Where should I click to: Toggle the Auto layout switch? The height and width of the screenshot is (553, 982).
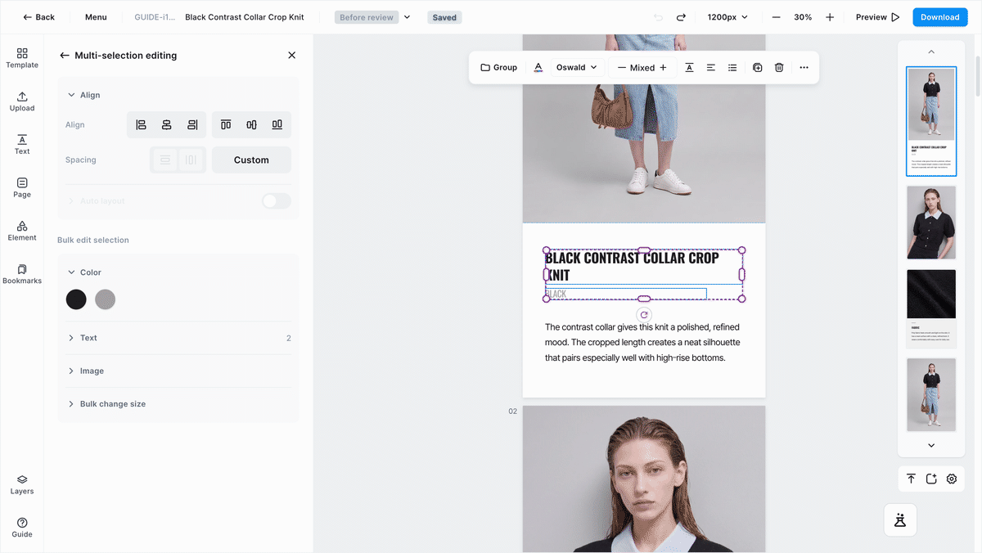277,201
